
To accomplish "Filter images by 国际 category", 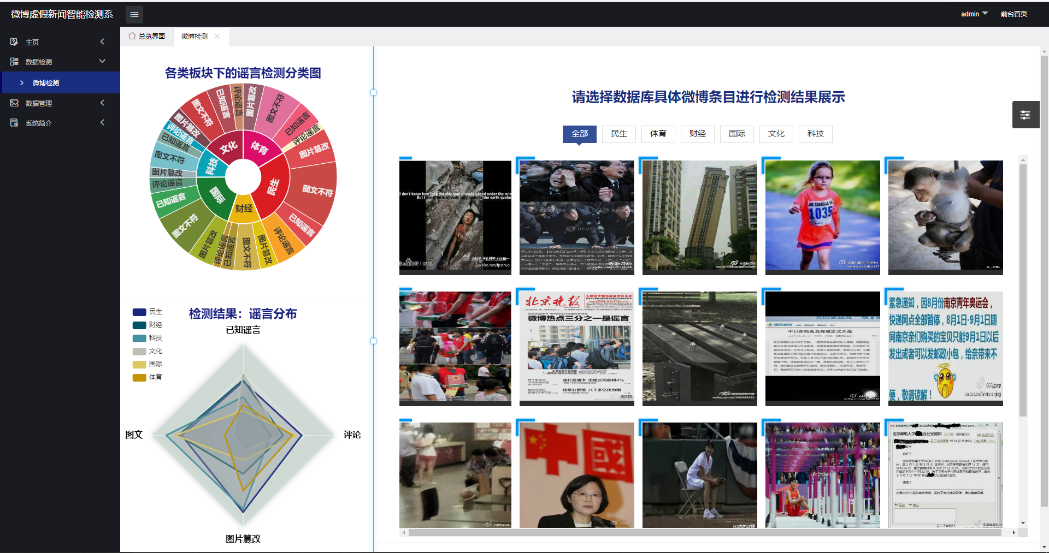I will 737,134.
